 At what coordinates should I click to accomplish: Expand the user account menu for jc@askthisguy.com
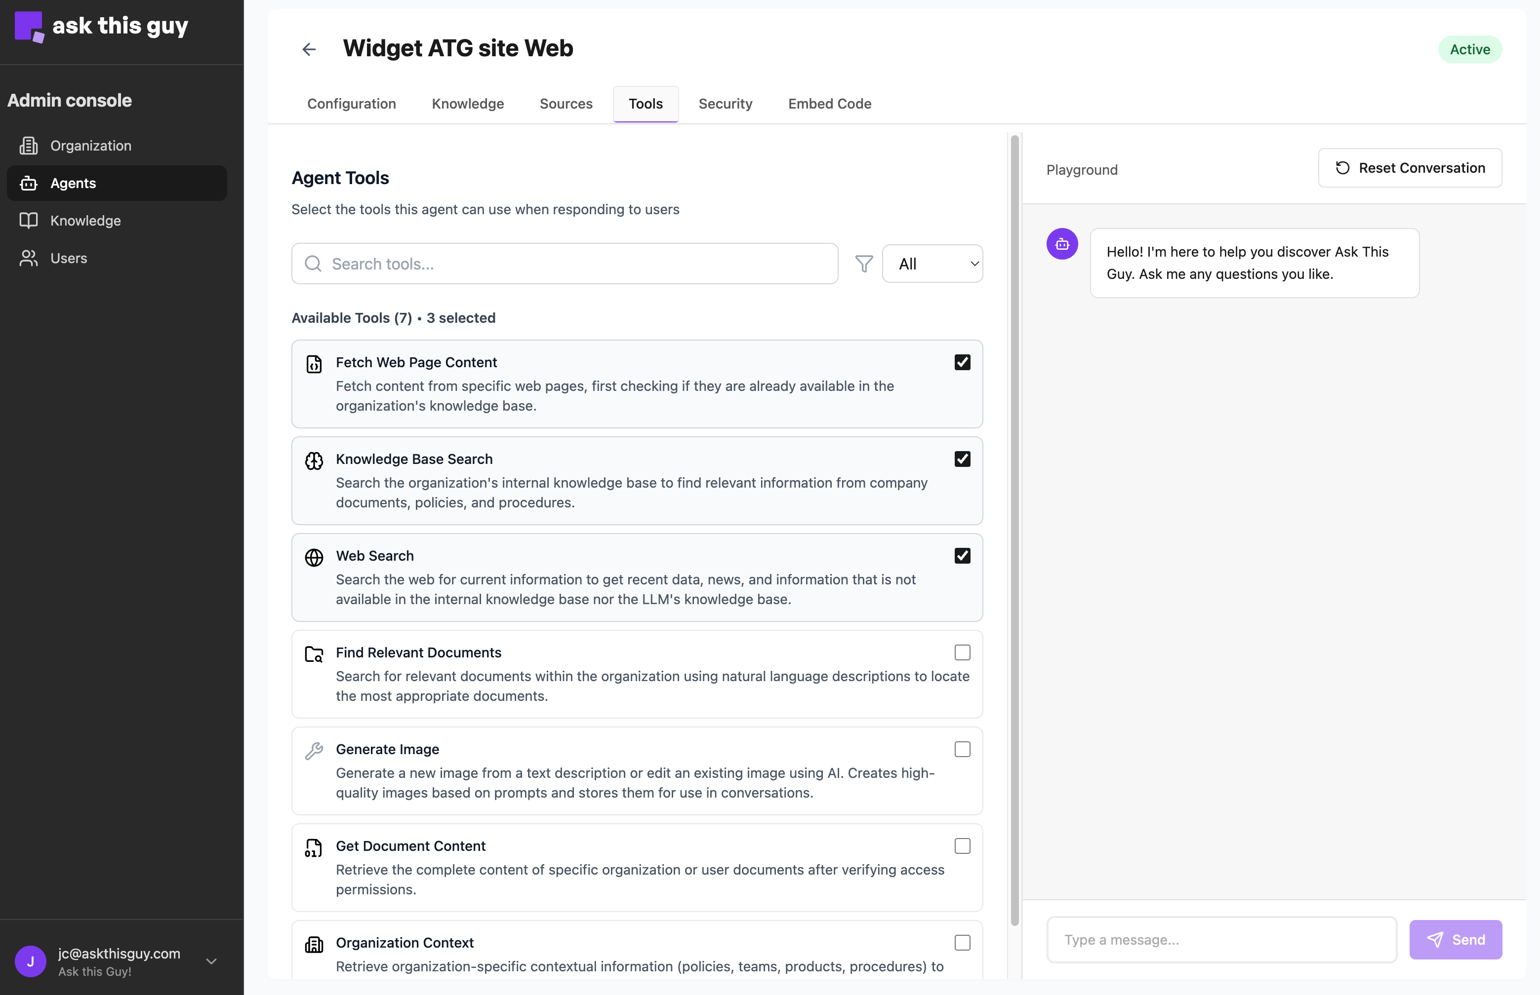pyautogui.click(x=211, y=961)
